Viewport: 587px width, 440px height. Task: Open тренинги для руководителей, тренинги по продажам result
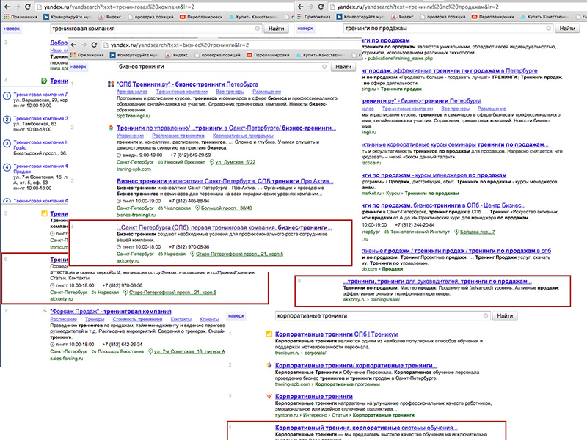click(x=437, y=281)
